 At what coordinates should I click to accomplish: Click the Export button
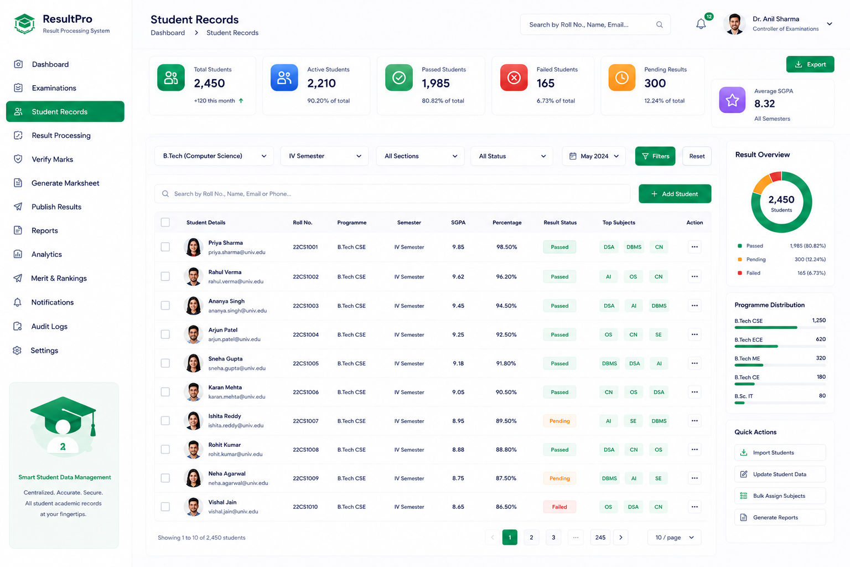coord(810,64)
